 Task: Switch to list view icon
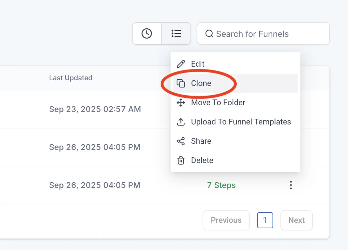click(176, 34)
